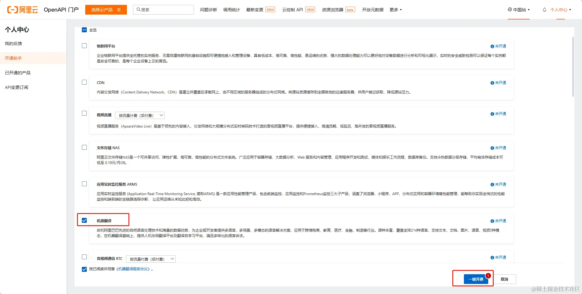Click the info icon for 物联网平台 status
The height and width of the screenshot is (294, 582).
pyautogui.click(x=492, y=46)
